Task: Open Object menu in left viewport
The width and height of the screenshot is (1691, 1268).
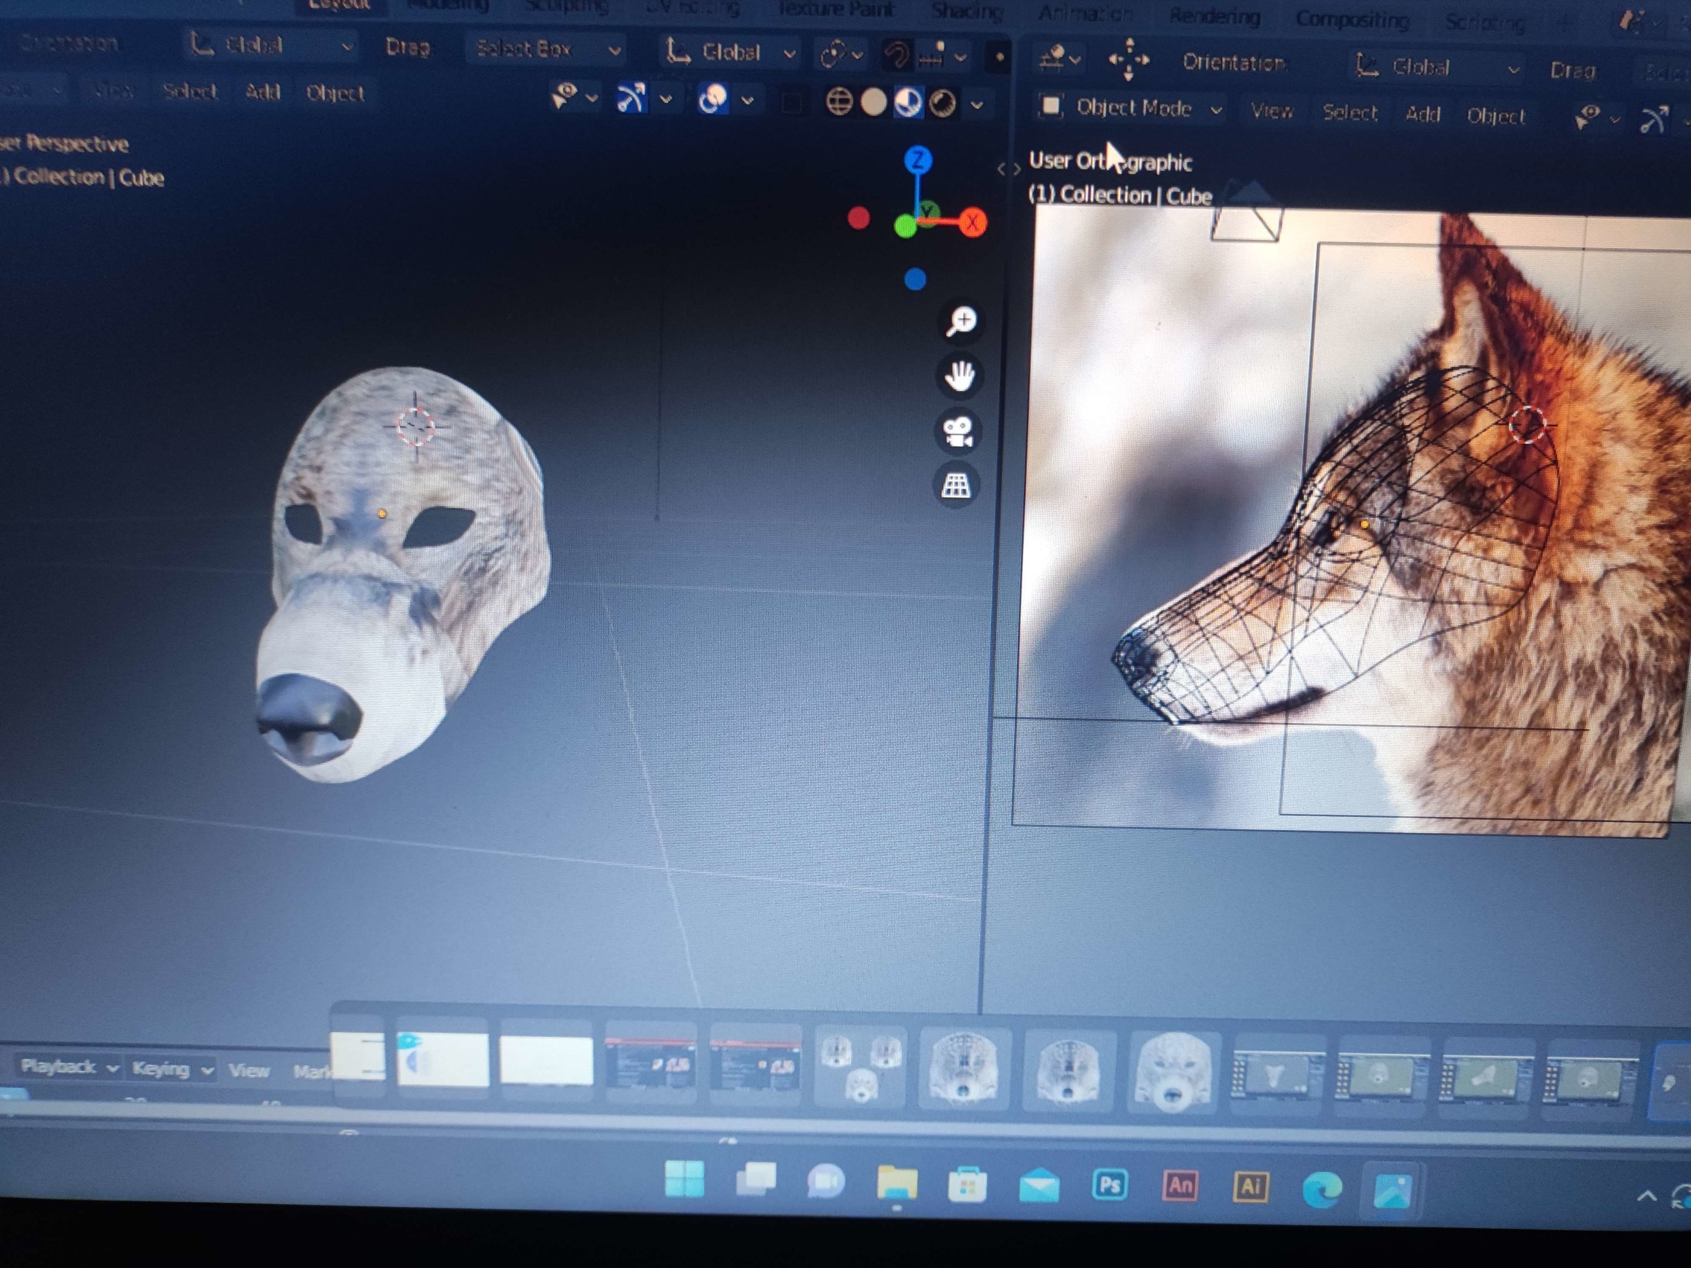Action: (x=335, y=93)
